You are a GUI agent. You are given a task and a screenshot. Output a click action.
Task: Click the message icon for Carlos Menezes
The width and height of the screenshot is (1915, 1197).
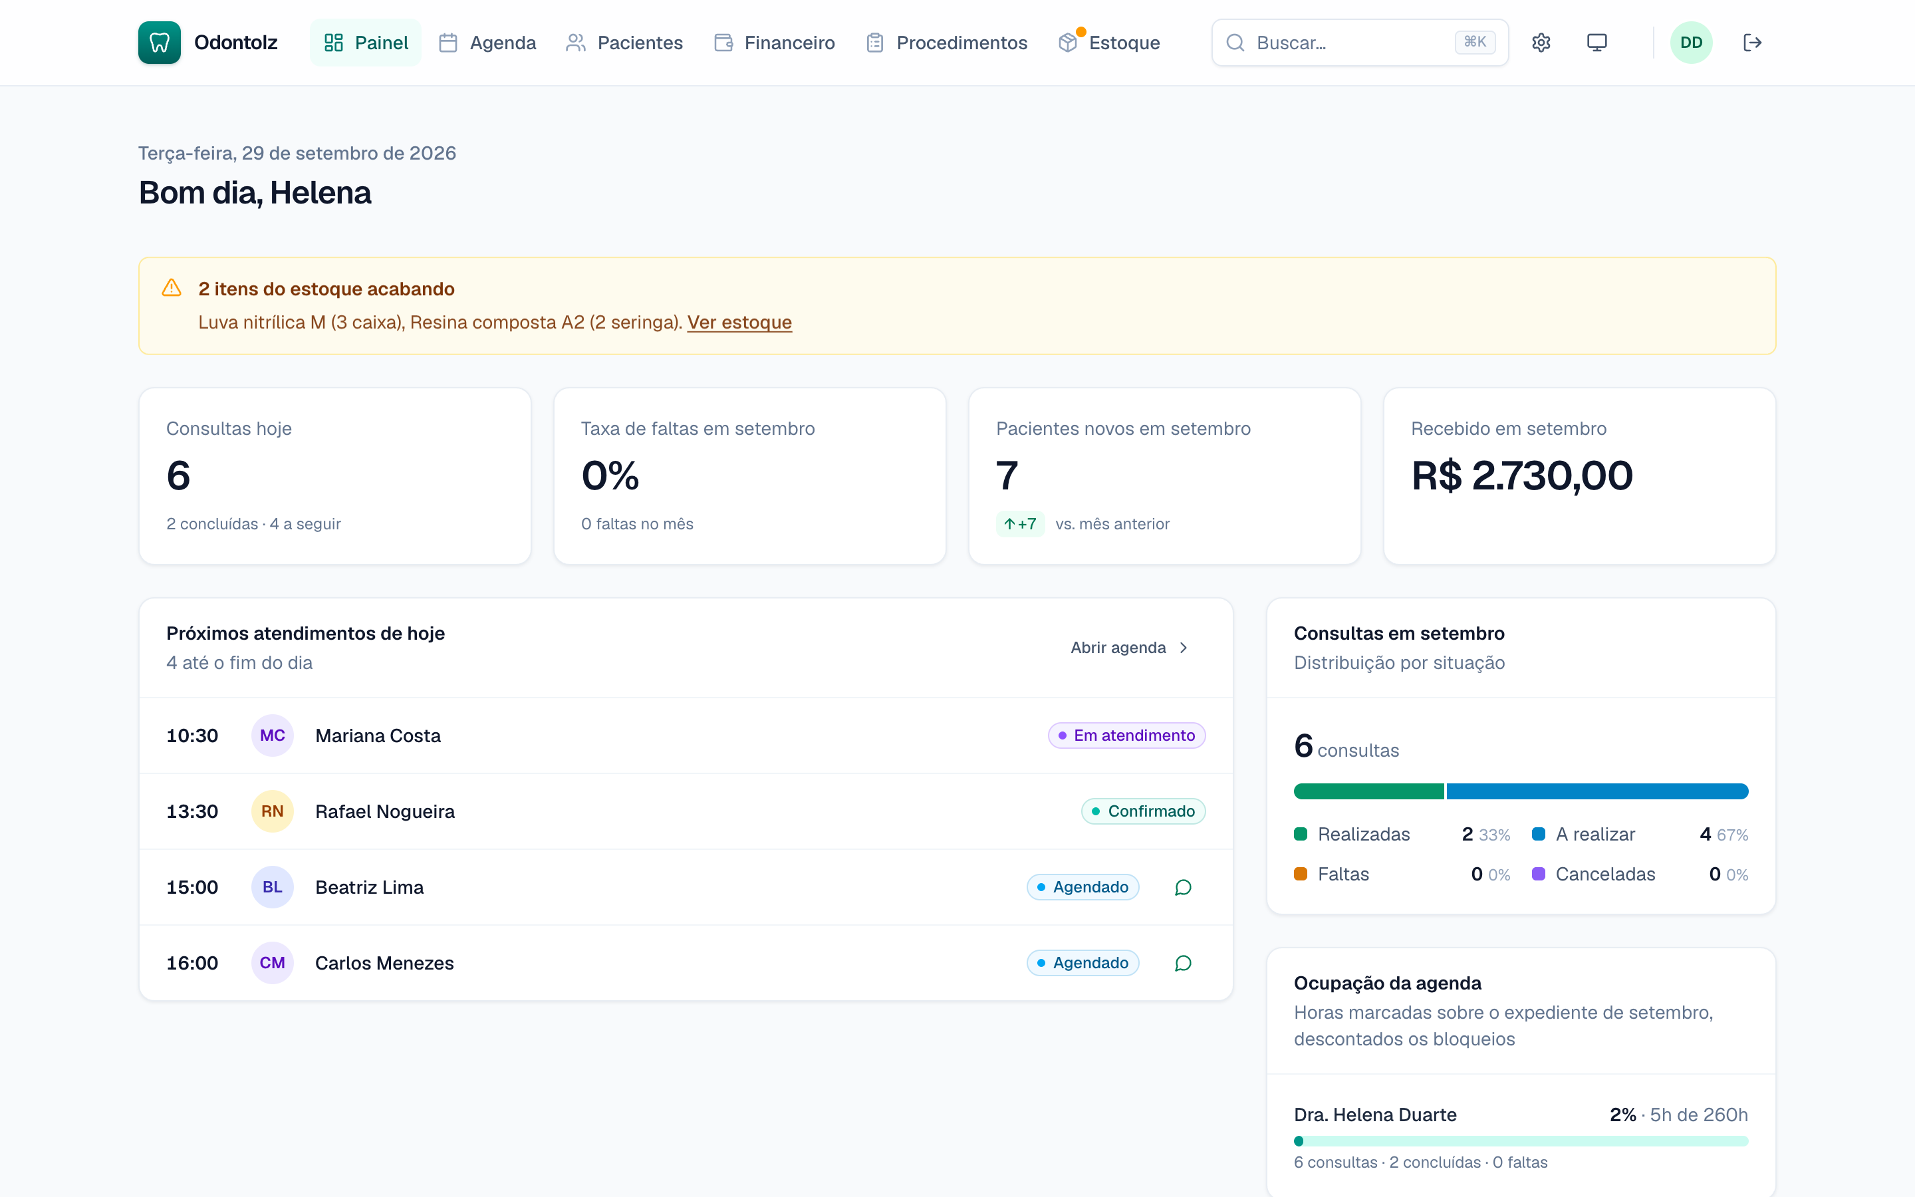pos(1183,964)
